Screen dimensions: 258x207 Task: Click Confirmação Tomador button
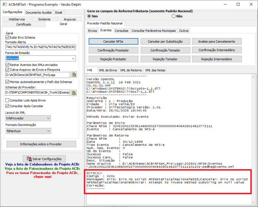(165, 50)
